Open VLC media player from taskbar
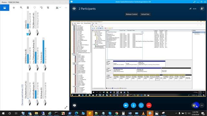Screen dimensions: 207x116 click(x=143, y=113)
